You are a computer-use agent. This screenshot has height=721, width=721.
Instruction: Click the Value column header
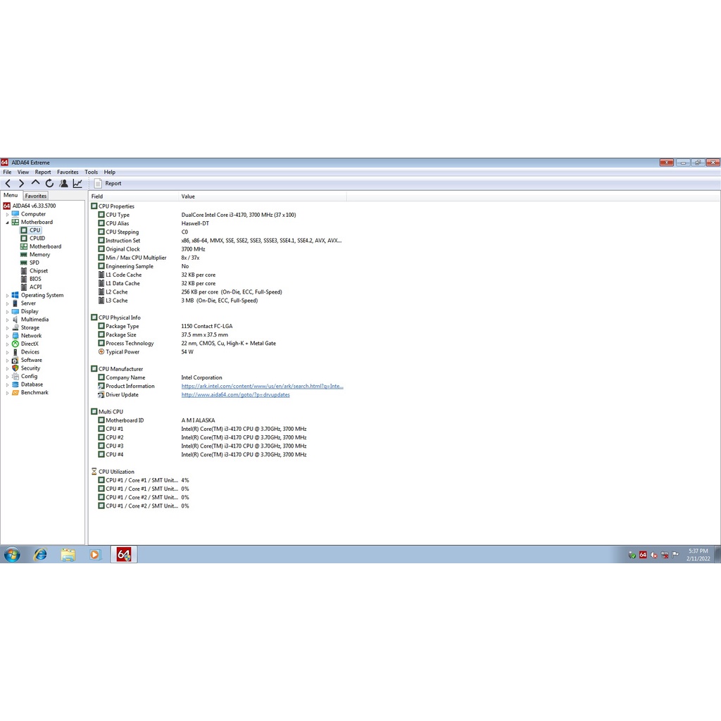click(188, 196)
